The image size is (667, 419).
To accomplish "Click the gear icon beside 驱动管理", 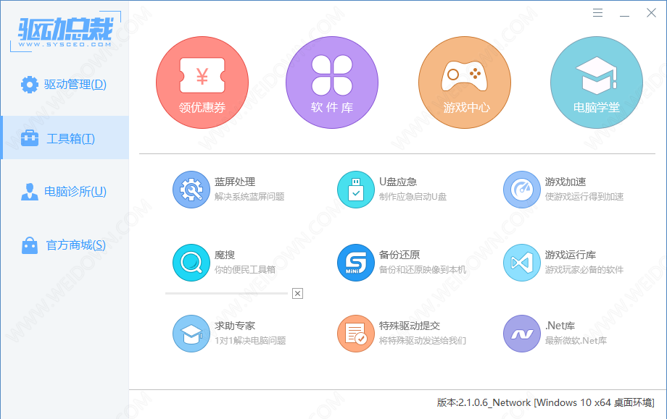I will pos(29,85).
